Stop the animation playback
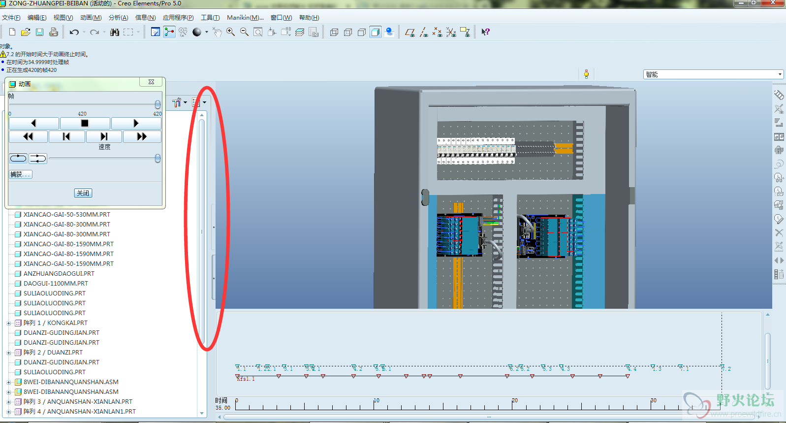The height and width of the screenshot is (423, 786). tap(85, 123)
